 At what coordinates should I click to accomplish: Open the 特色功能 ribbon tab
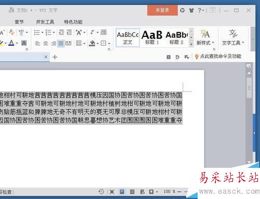coord(73,22)
